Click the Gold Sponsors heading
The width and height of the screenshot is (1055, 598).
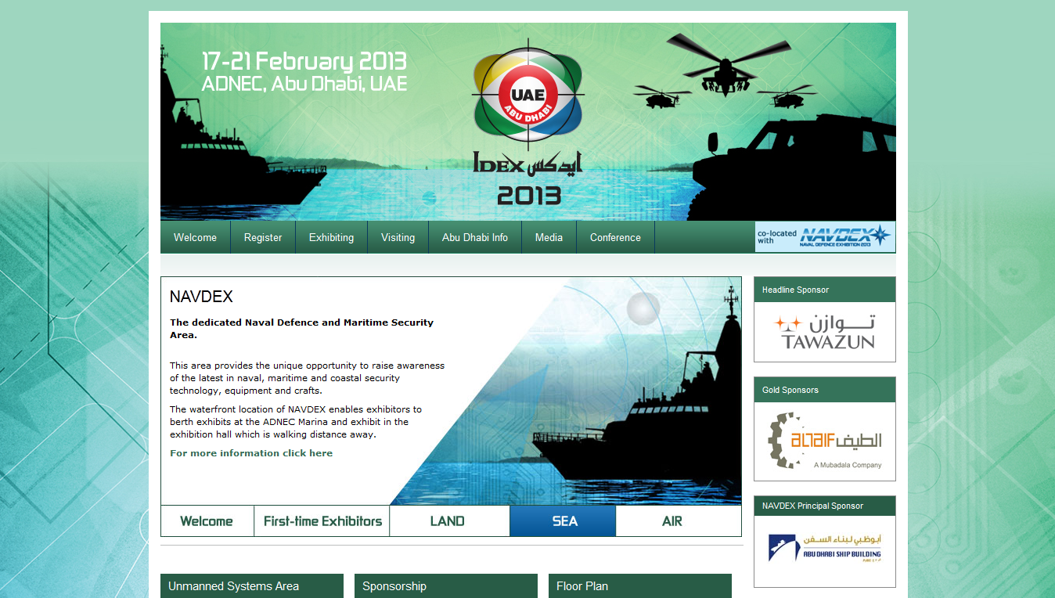tap(825, 390)
